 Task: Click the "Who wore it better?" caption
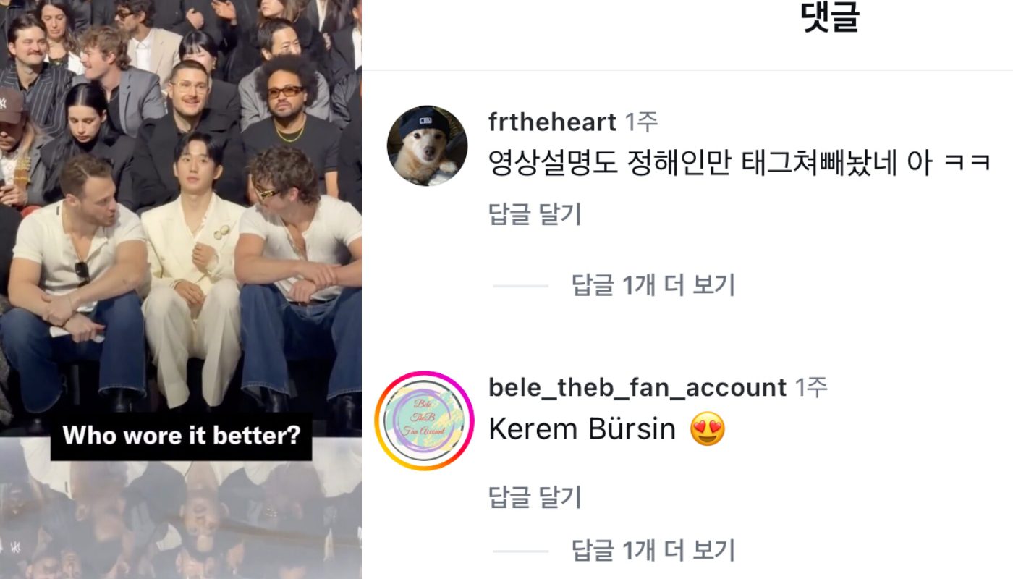tap(181, 436)
